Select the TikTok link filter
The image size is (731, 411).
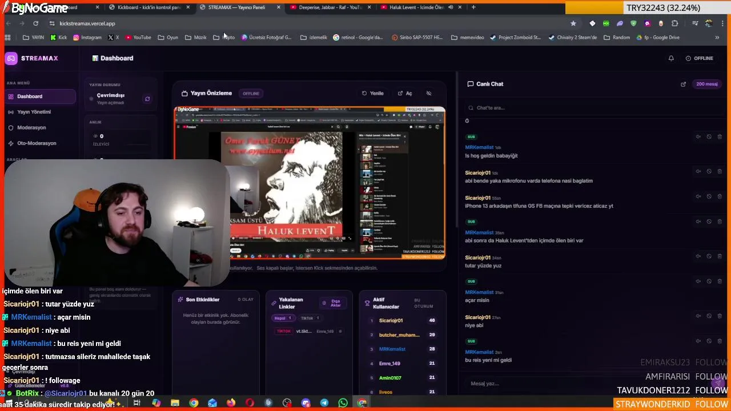pyautogui.click(x=309, y=319)
